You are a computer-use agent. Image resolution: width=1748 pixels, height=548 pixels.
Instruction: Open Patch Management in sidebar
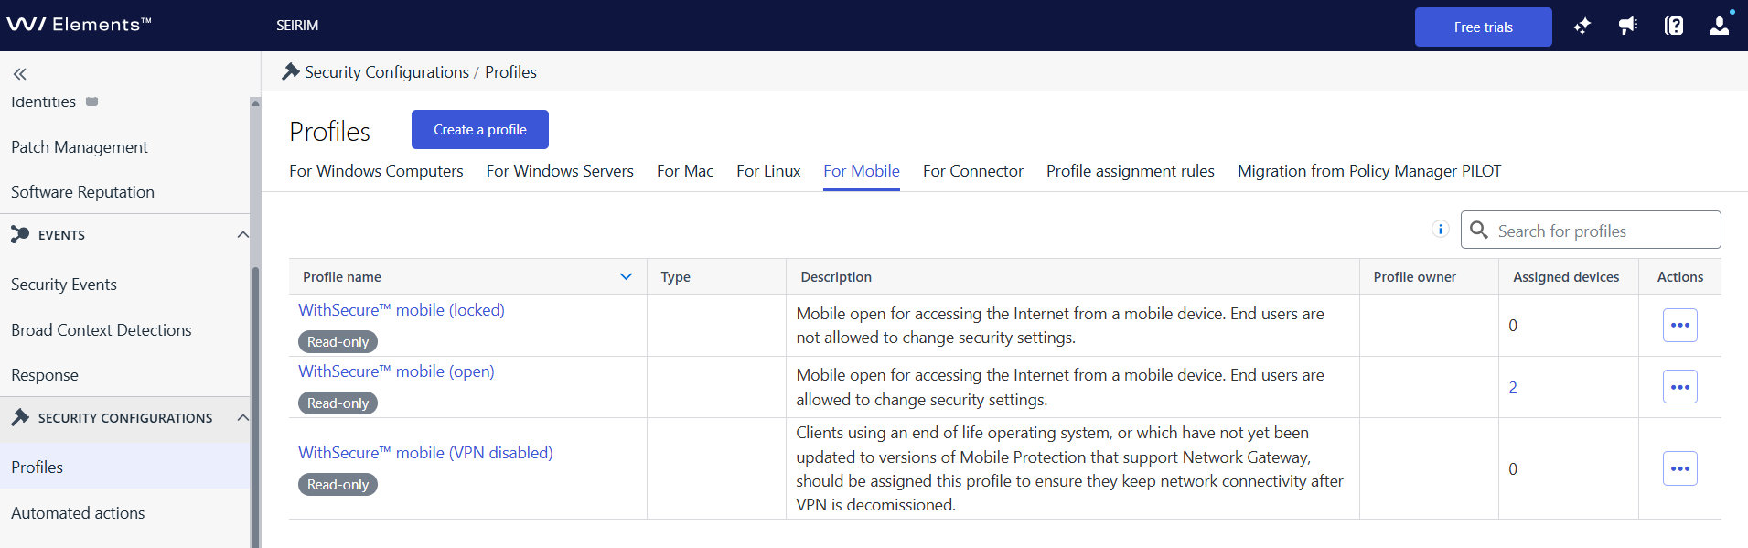point(80,147)
